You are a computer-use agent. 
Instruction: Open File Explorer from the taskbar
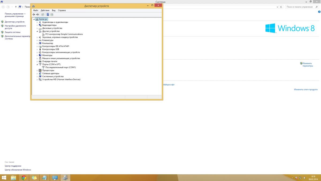(13, 178)
